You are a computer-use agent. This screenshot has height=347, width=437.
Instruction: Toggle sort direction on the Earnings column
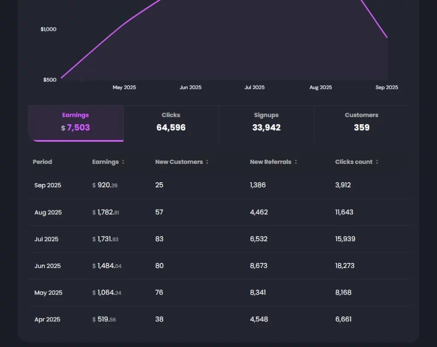[x=123, y=162]
